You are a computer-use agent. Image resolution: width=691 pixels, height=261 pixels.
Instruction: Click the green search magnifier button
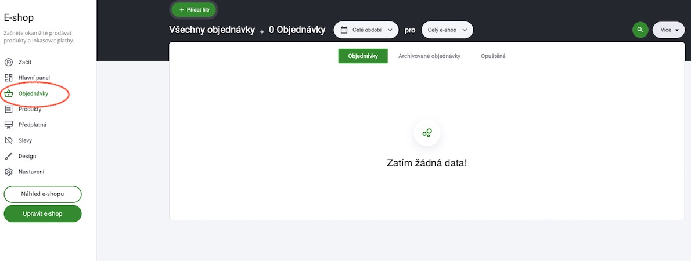click(640, 30)
